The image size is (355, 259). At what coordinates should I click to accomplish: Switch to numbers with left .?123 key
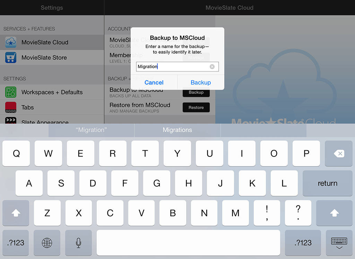pos(16,243)
